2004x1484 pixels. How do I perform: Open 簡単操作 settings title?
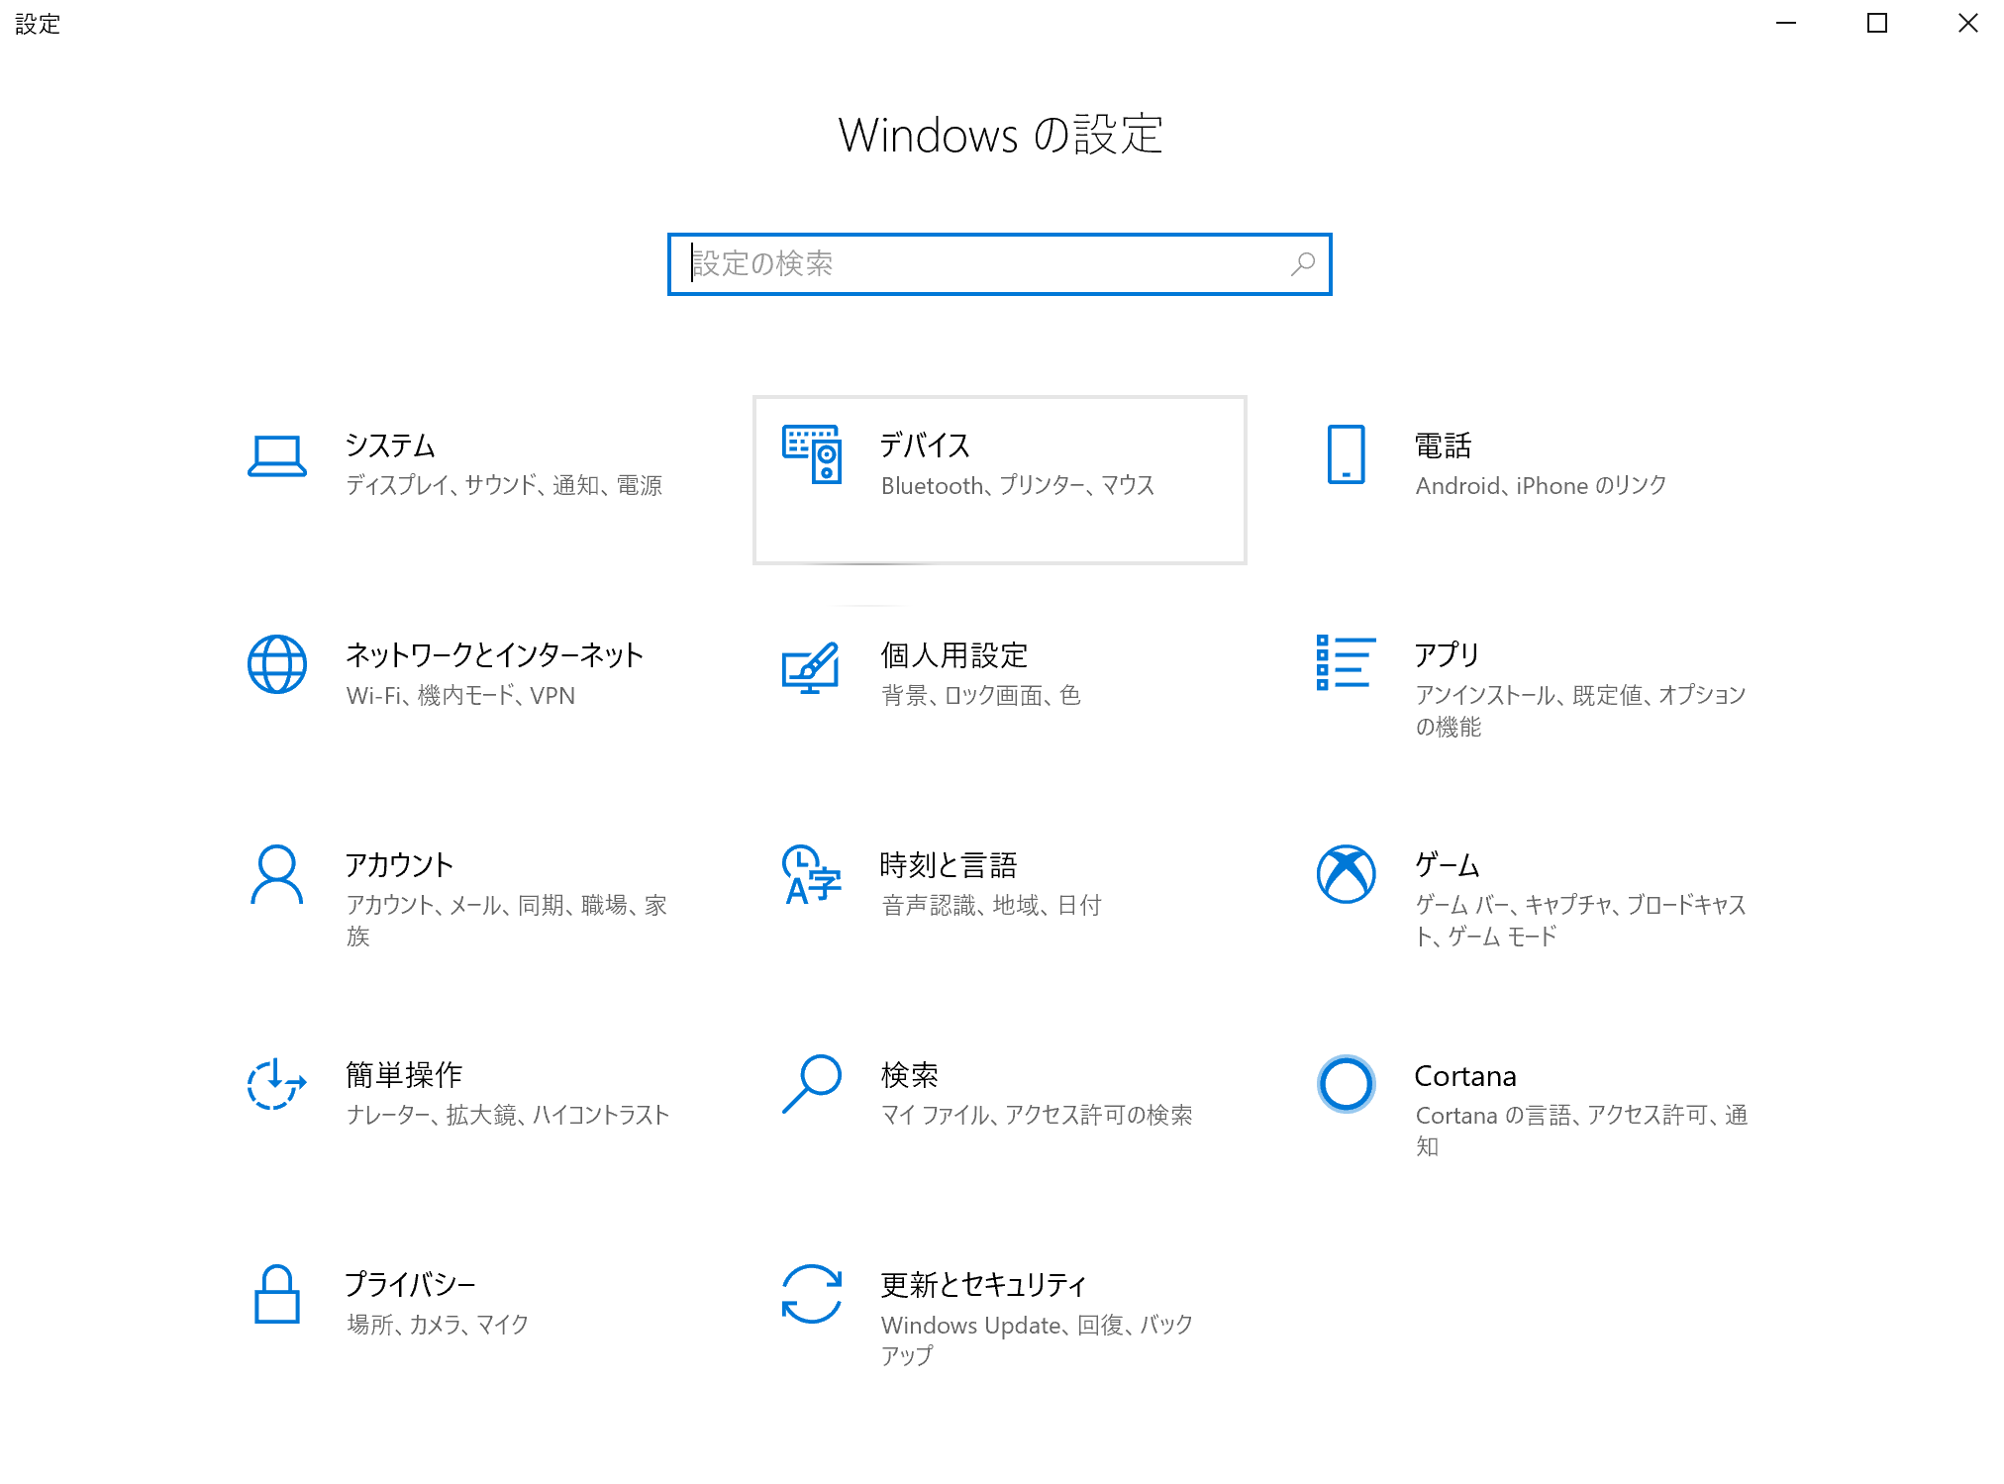[404, 1075]
